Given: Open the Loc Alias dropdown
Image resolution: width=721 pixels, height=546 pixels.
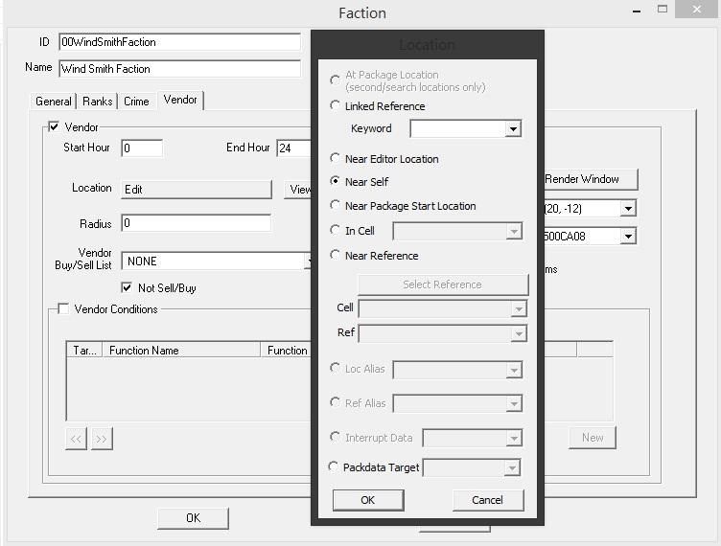Looking at the screenshot, I should (x=514, y=370).
